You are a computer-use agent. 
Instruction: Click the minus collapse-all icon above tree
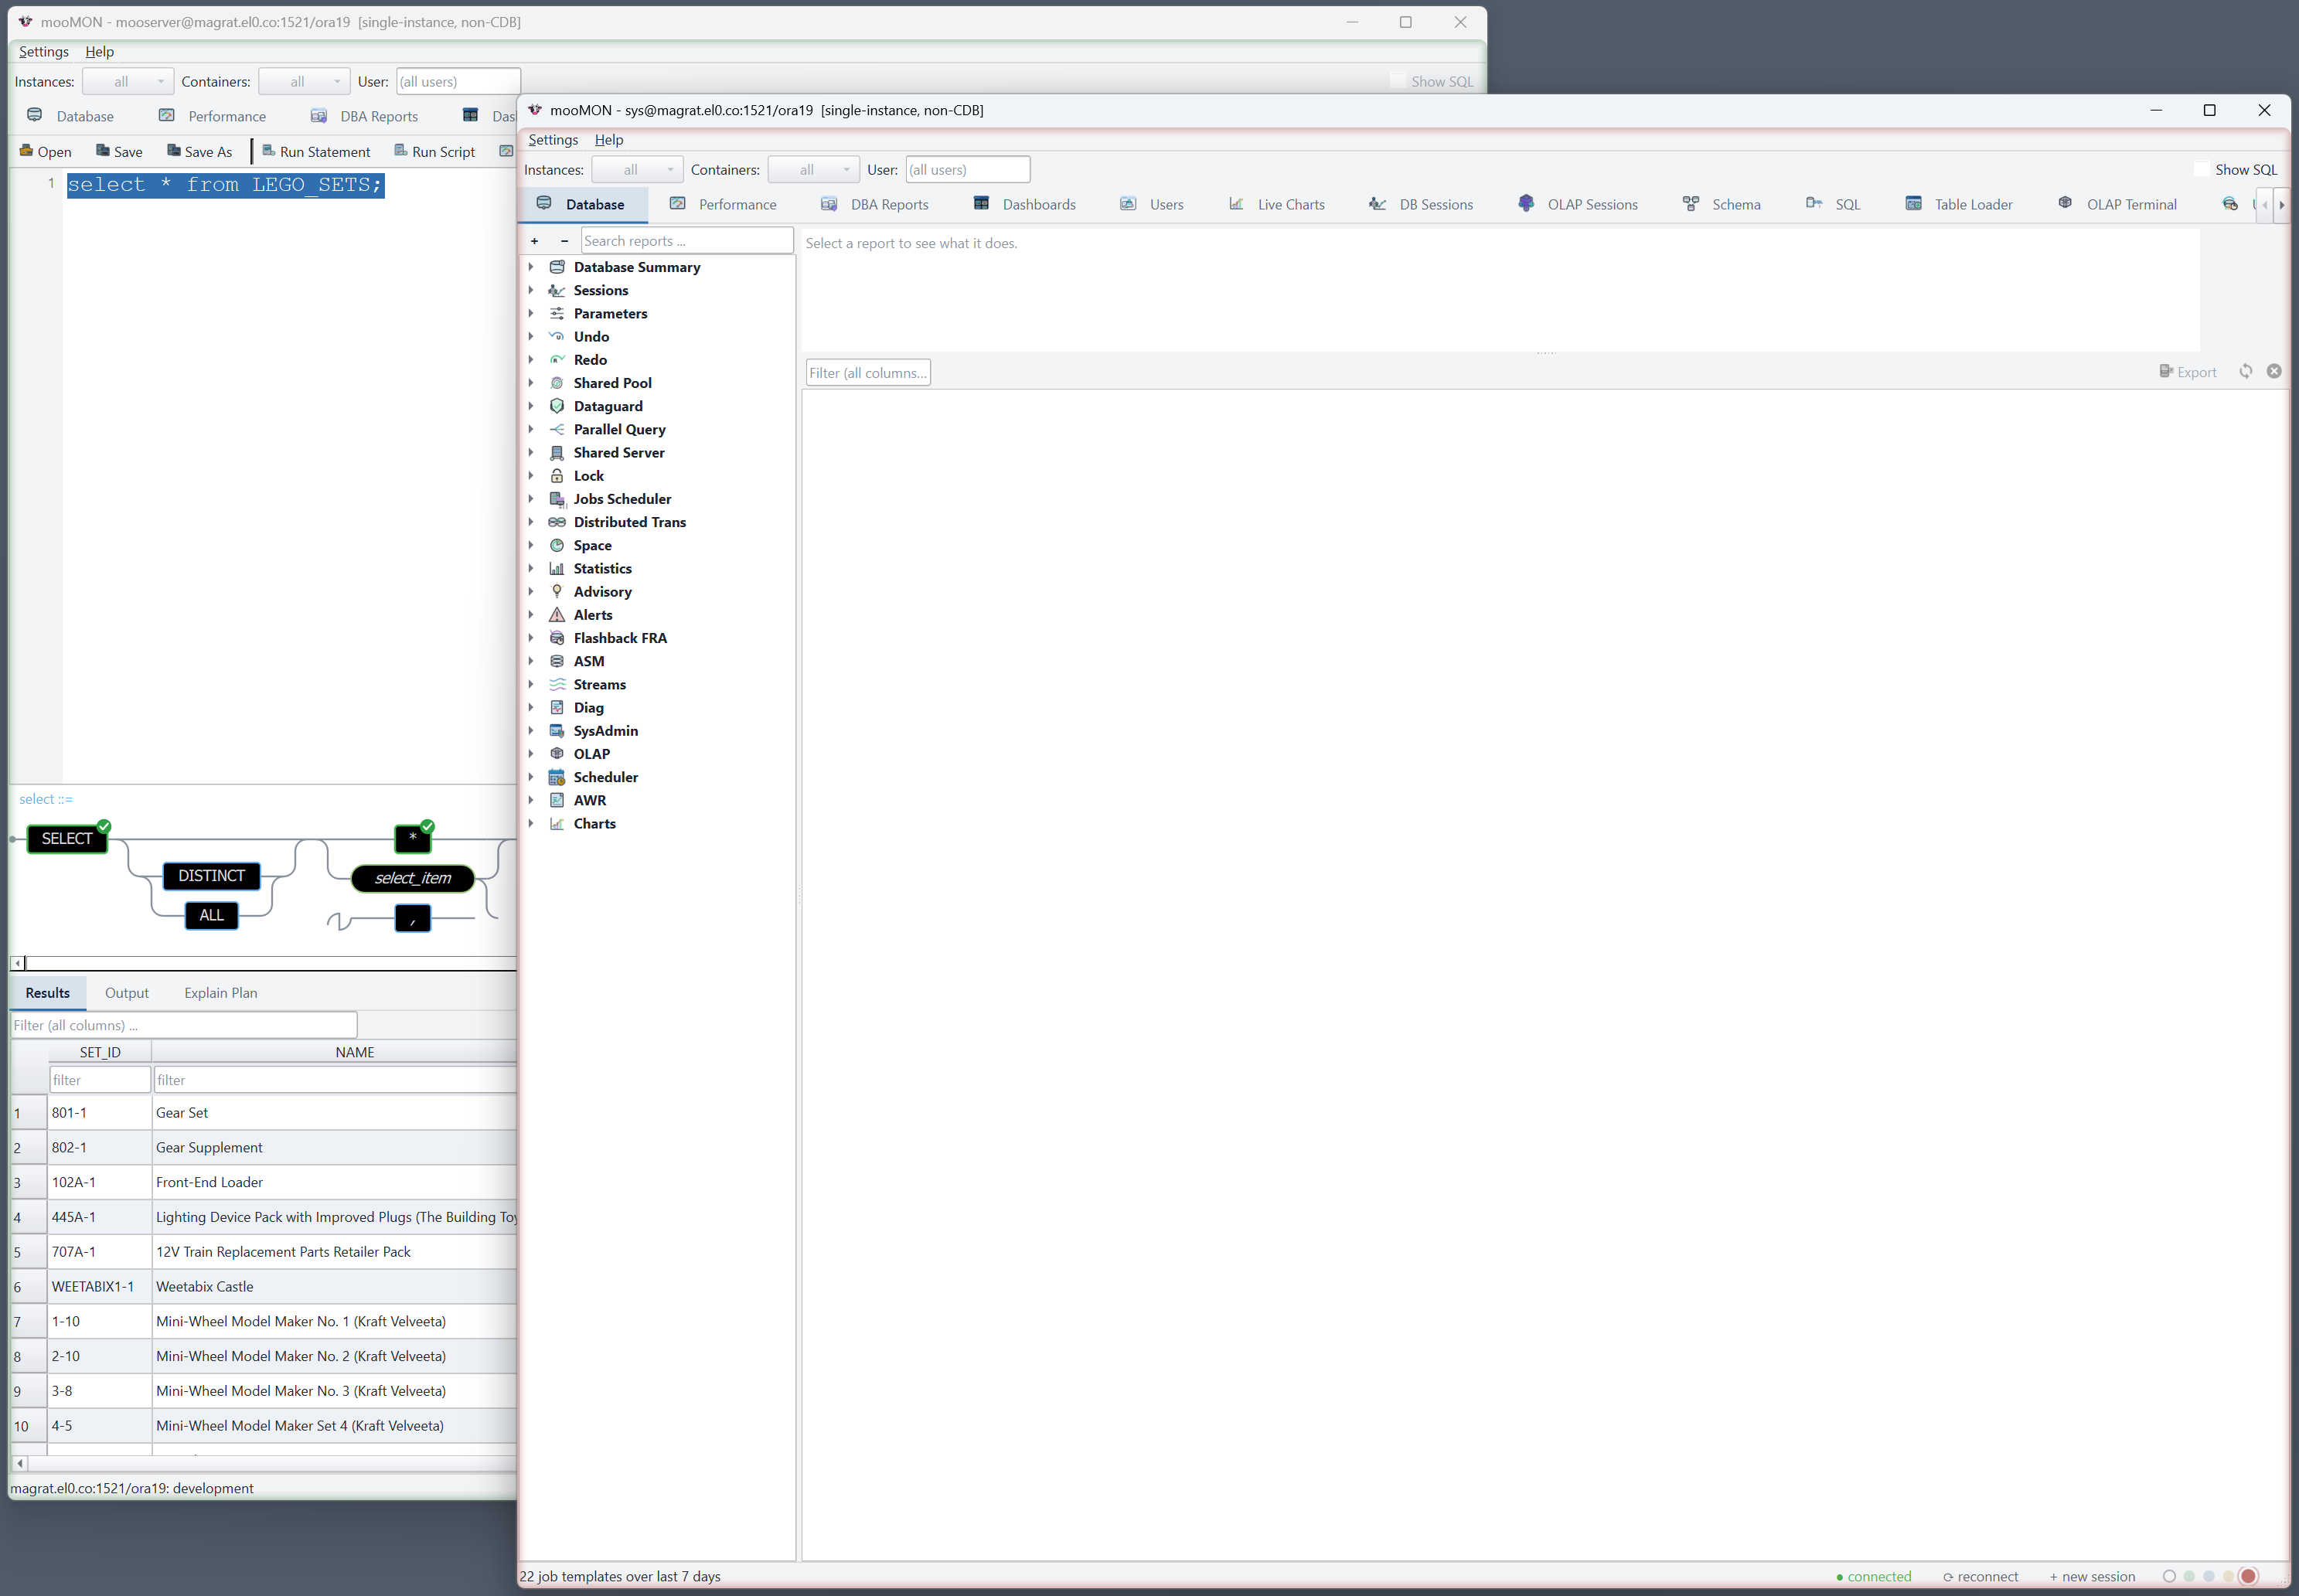(x=564, y=241)
